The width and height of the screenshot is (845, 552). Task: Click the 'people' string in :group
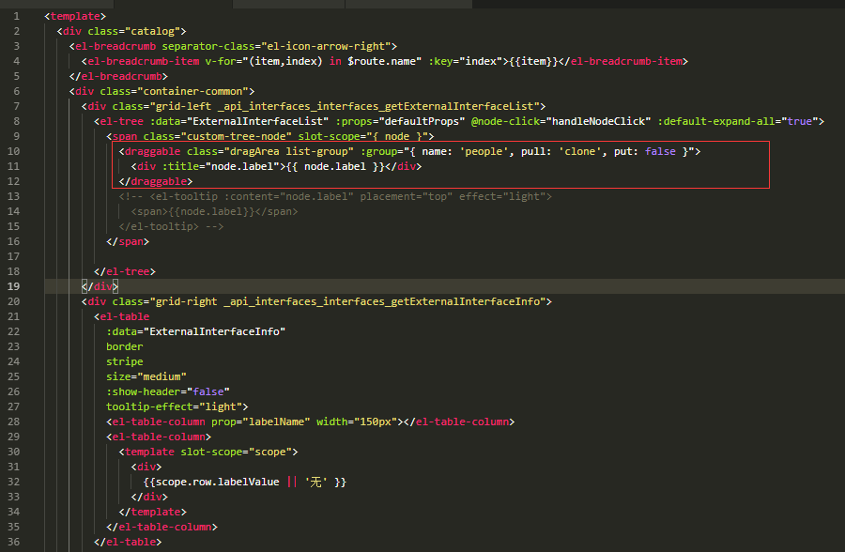pos(484,151)
